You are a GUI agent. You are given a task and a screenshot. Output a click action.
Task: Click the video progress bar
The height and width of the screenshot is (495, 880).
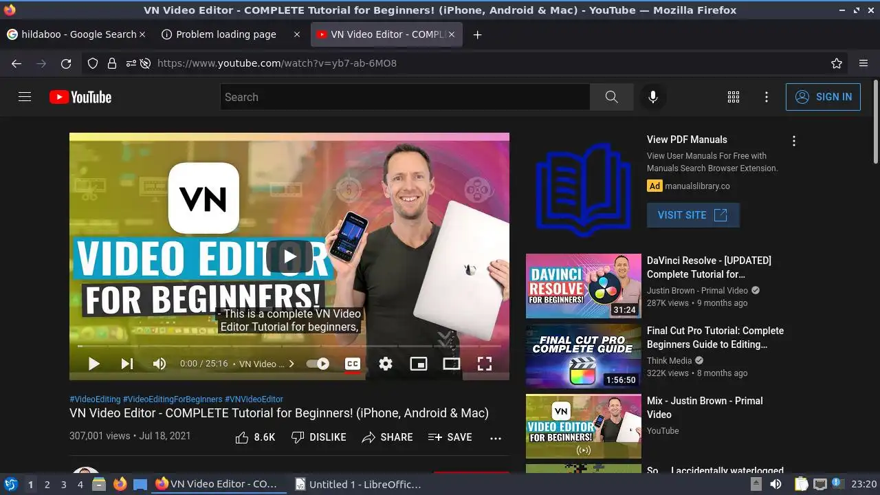click(x=289, y=346)
